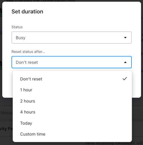Click the user avatar at top-left edge
The image size is (143, 145).
click(x=1, y=12)
